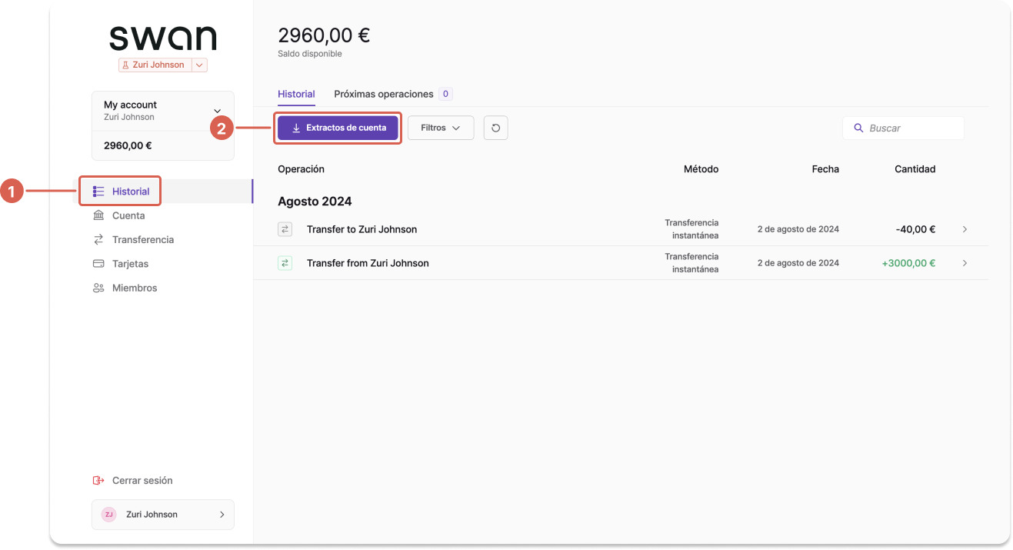Screen dimensions: 1013x550
Task: Open the Filtros dropdown
Action: coord(441,128)
